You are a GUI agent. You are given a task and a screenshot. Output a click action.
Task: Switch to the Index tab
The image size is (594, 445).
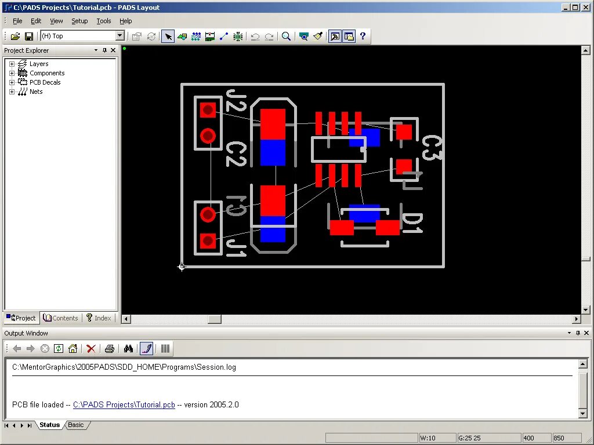(99, 318)
